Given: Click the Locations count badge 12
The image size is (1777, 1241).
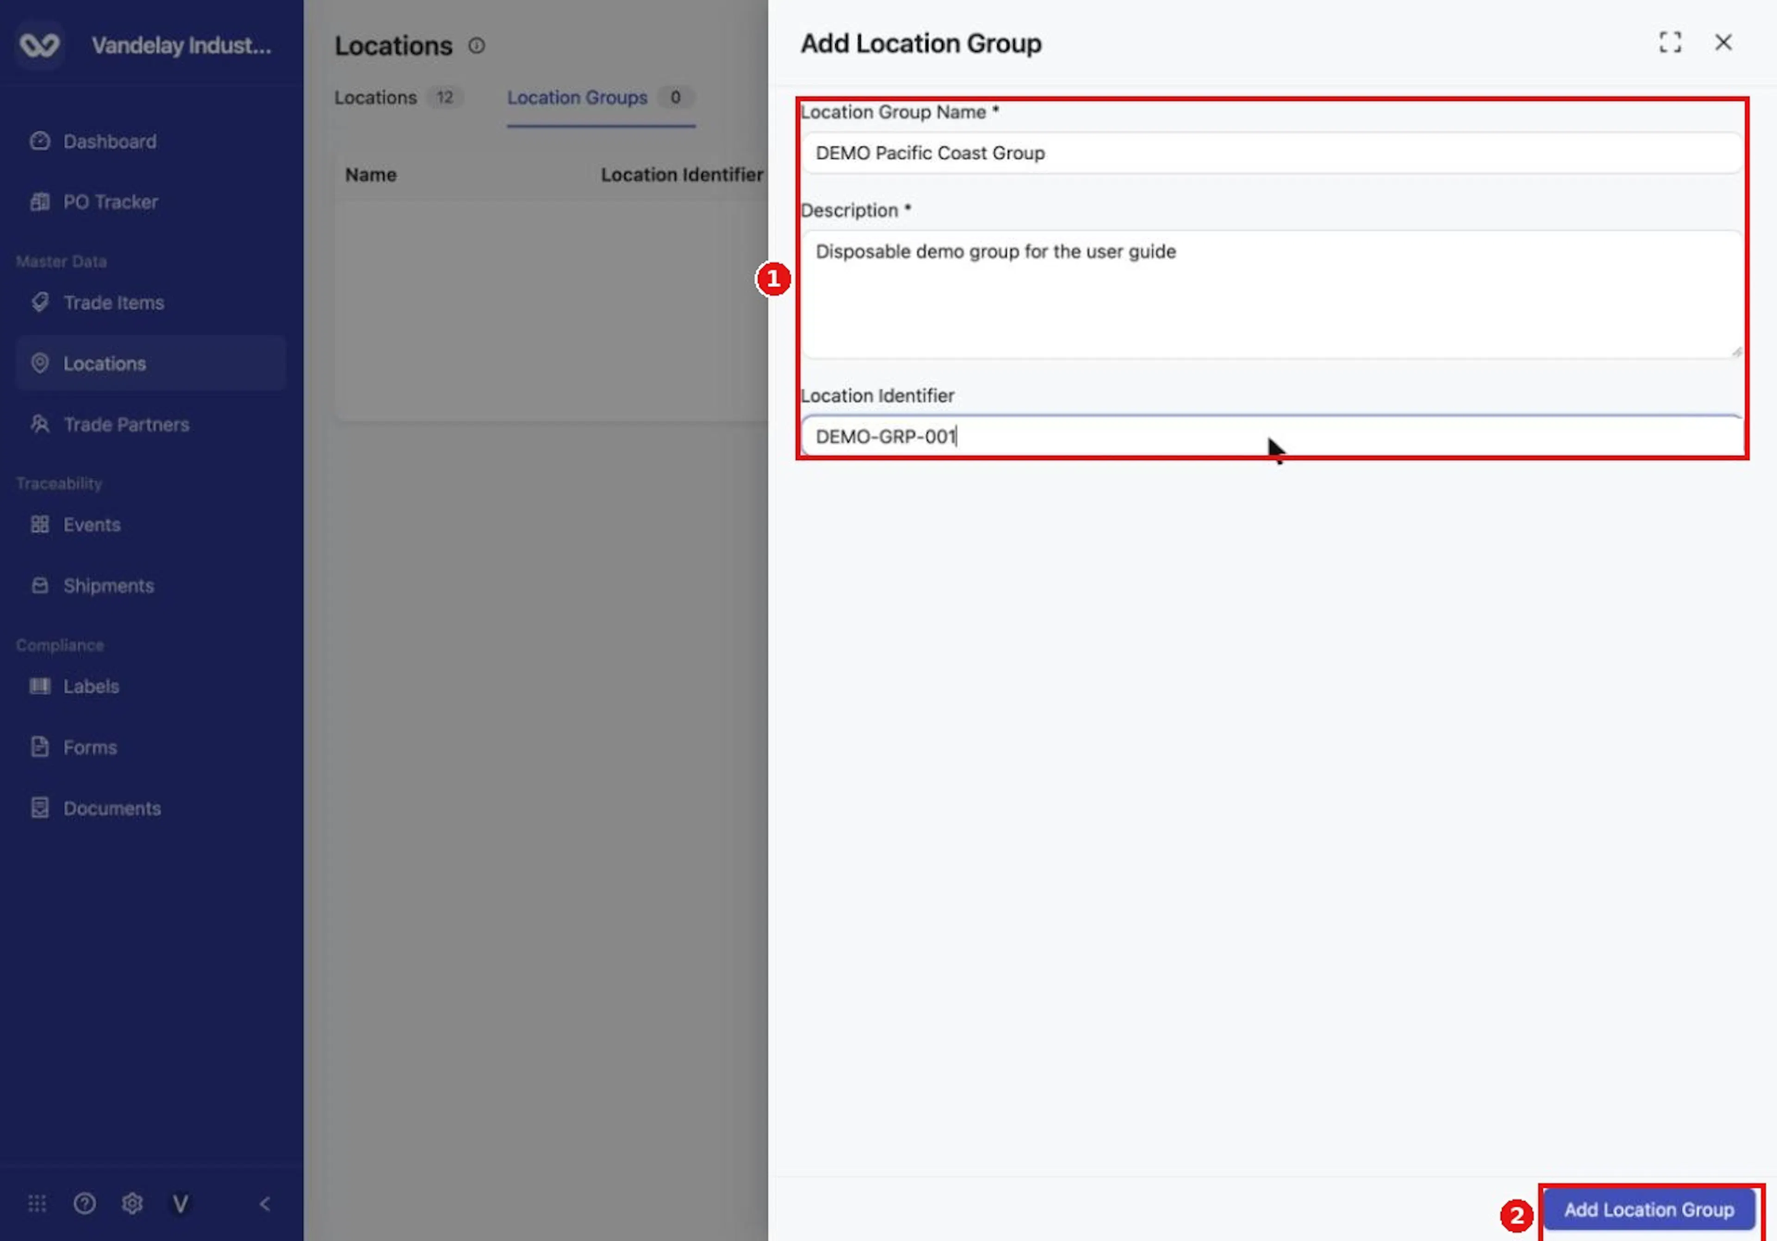Looking at the screenshot, I should [444, 98].
